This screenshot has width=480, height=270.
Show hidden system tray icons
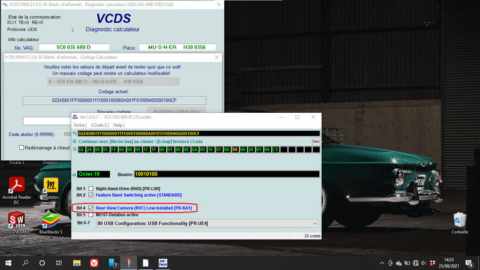(382, 263)
